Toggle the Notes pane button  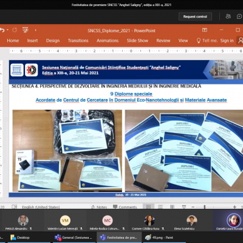99,207
